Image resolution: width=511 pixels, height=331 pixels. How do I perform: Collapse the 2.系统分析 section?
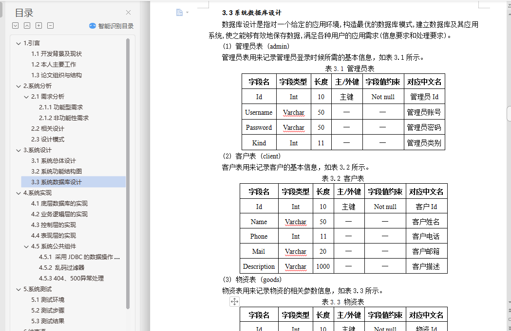click(x=19, y=86)
